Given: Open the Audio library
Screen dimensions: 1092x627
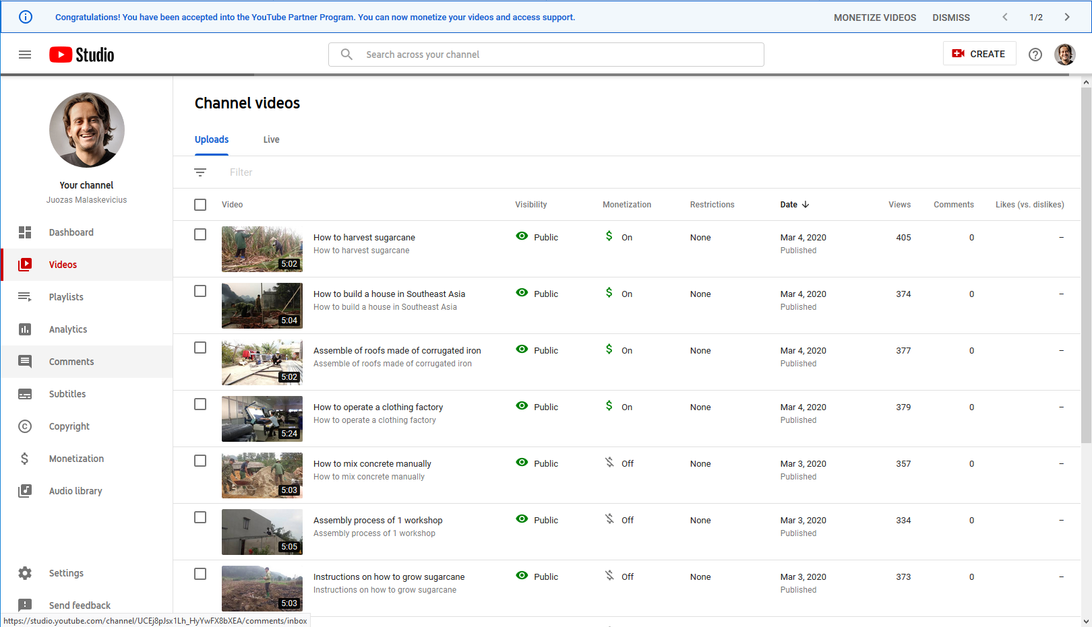Looking at the screenshot, I should [75, 490].
